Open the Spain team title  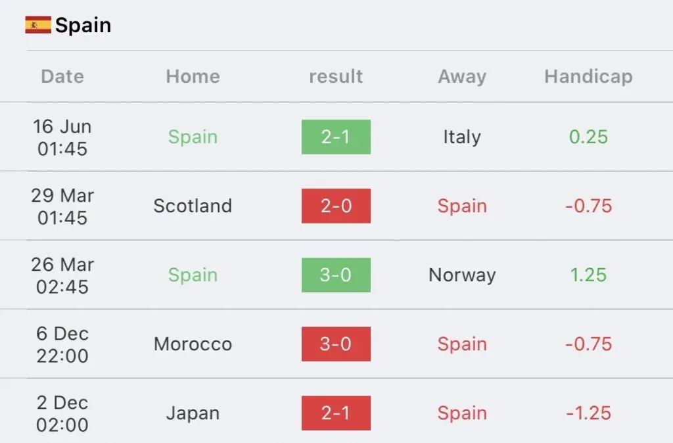[83, 25]
